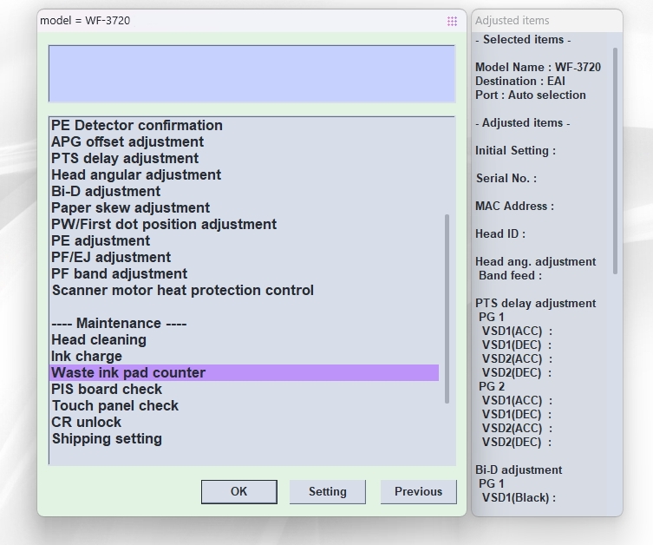
Task: Click the Serial No. line
Action: pyautogui.click(x=506, y=178)
